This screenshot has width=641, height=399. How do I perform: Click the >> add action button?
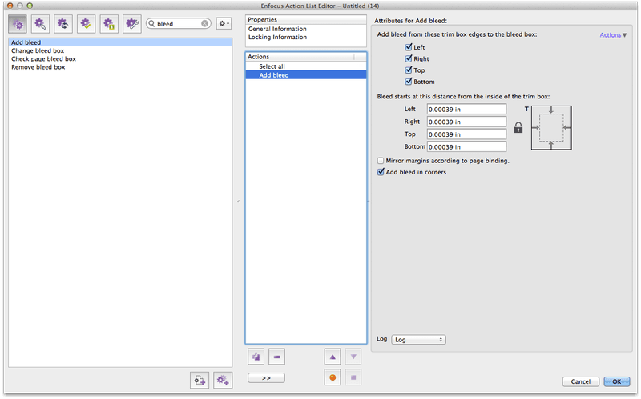pos(266,378)
